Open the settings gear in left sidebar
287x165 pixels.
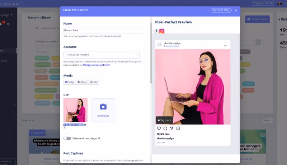click(8, 24)
